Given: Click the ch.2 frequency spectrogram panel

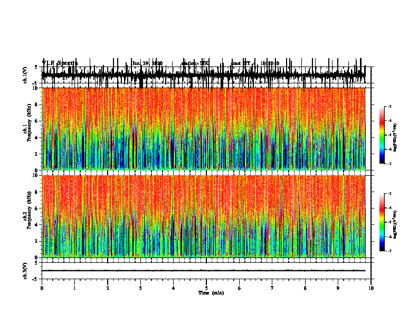Looking at the screenshot, I should click(x=203, y=216).
